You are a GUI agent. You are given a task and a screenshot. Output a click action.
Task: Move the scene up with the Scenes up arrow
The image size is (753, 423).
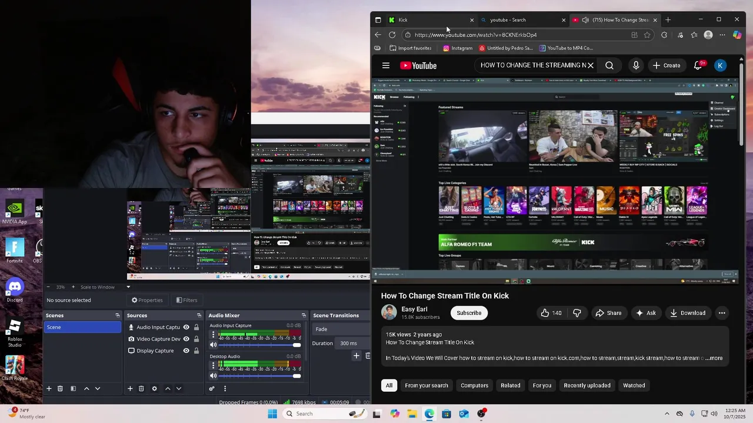click(x=86, y=388)
